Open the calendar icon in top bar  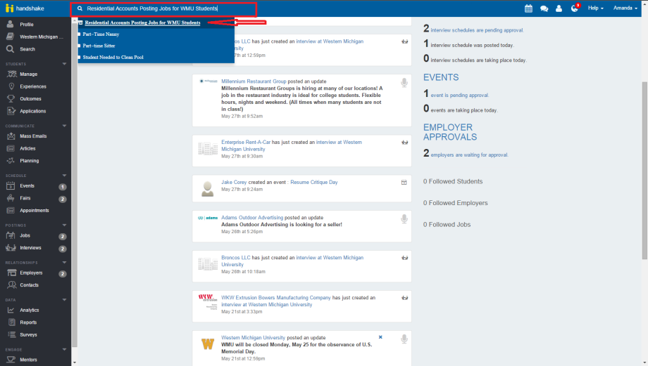point(528,8)
